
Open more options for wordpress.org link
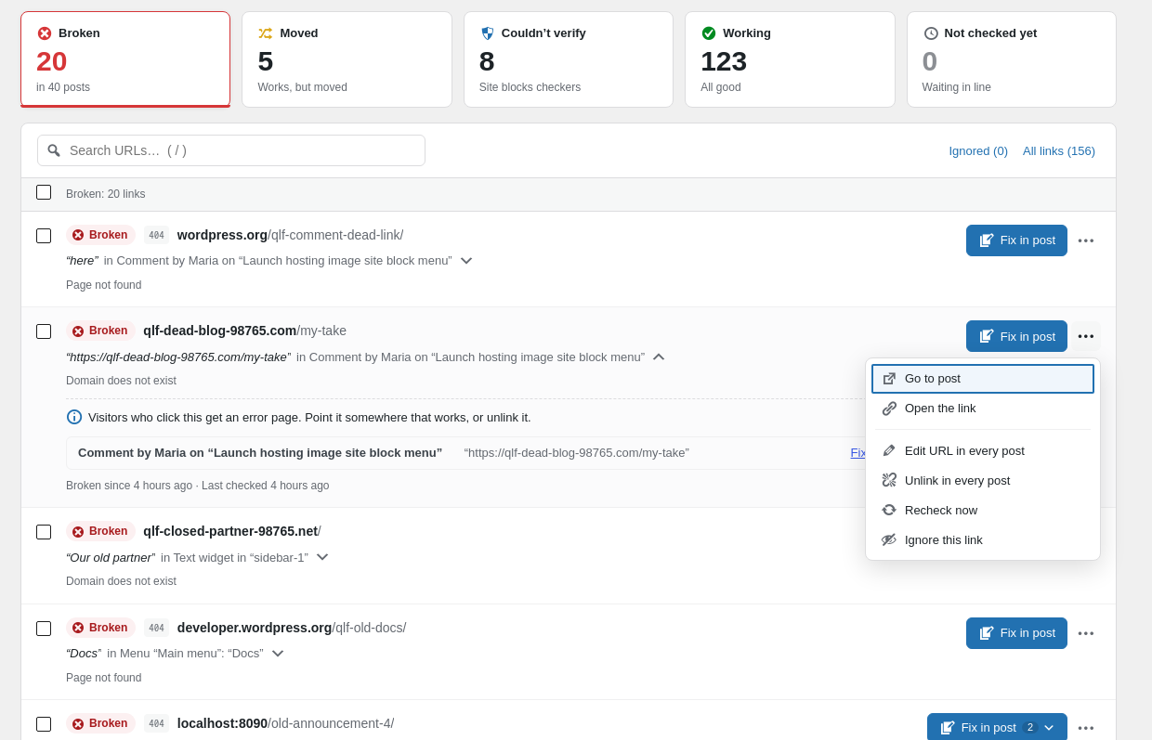[1086, 240]
